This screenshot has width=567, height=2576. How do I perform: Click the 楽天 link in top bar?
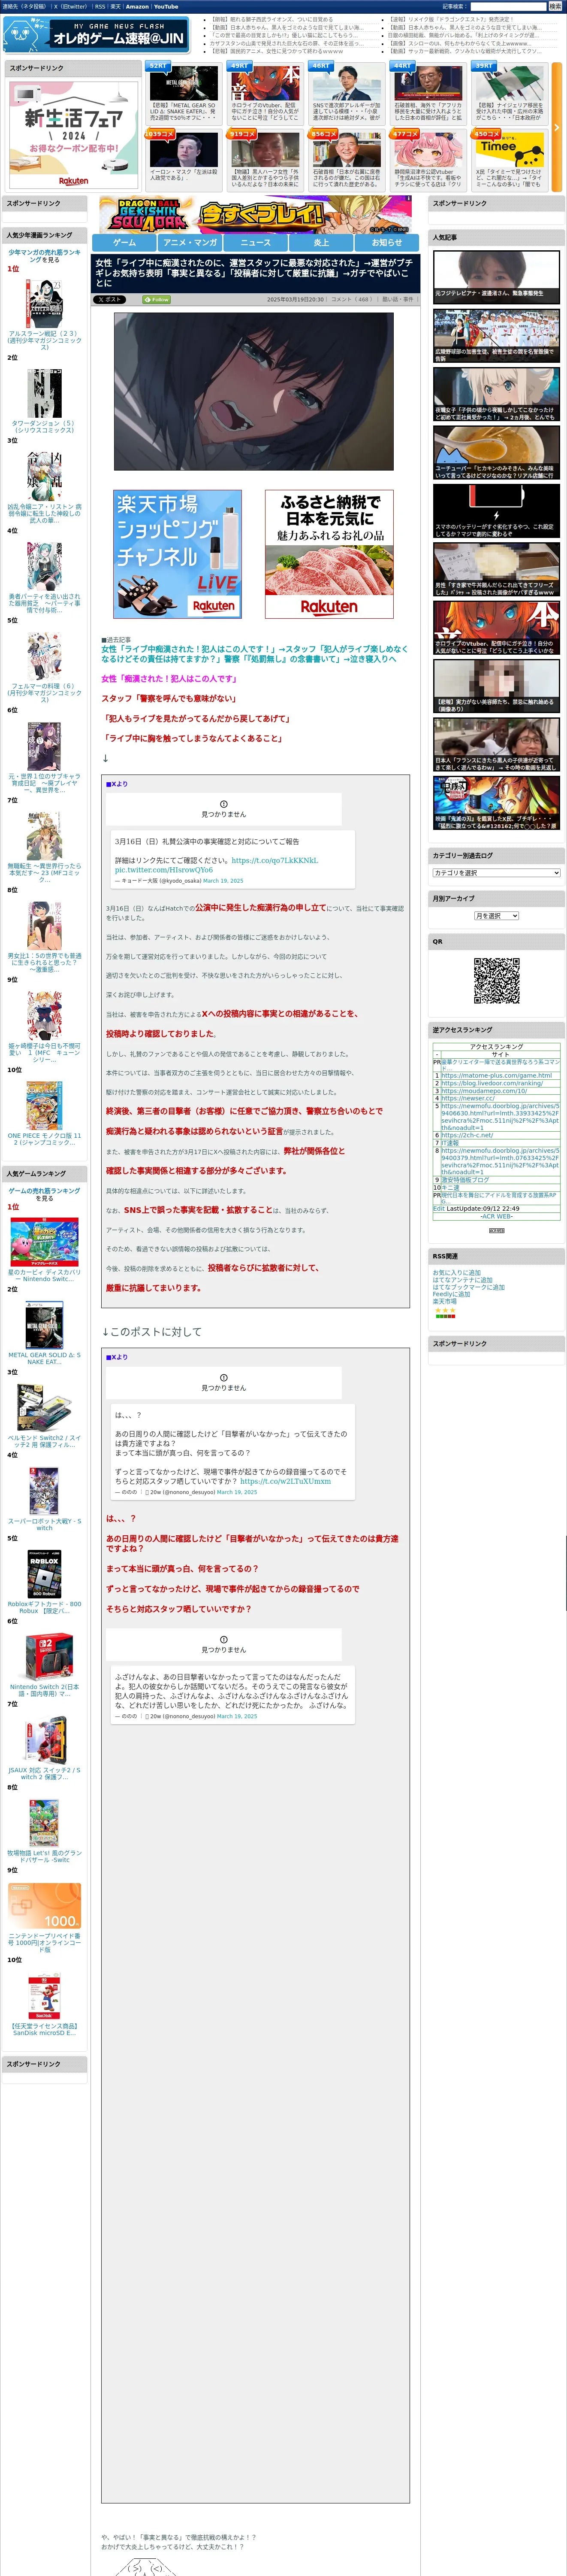[115, 6]
